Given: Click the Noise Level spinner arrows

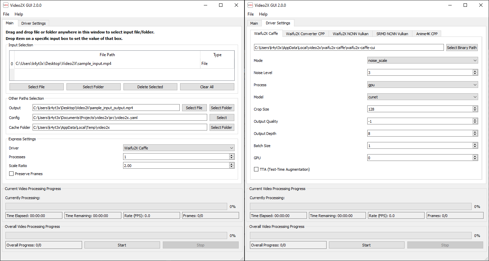Looking at the screenshot, I should pos(475,73).
